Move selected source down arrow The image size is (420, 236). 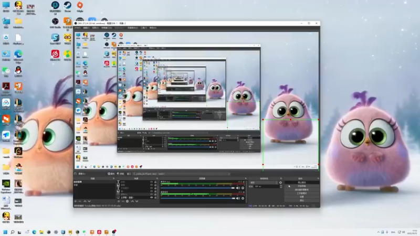(137, 201)
